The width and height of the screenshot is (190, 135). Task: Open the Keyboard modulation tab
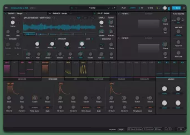22,79
